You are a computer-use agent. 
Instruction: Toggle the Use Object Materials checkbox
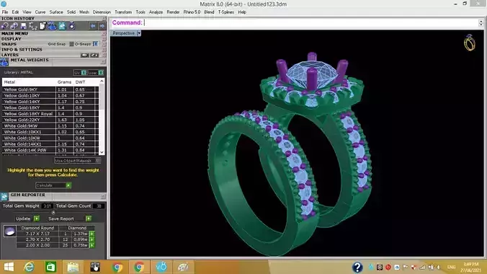coord(97,161)
